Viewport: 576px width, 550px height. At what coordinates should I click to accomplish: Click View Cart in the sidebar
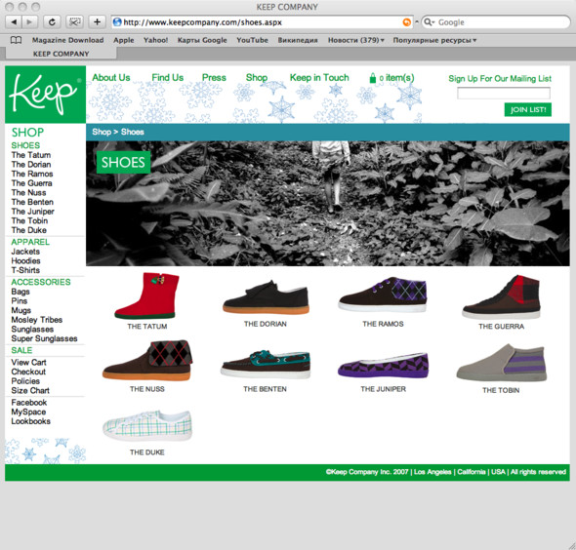[28, 363]
